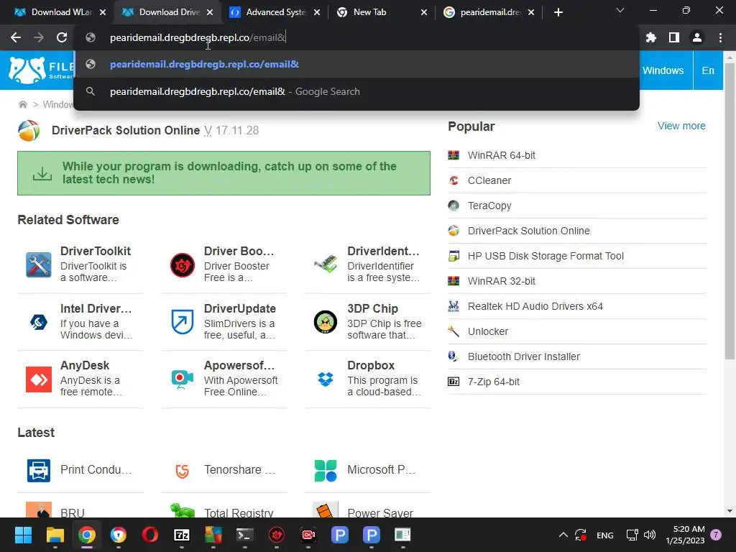
Task: Open the Chrome profile avatar icon
Action: [x=697, y=37]
